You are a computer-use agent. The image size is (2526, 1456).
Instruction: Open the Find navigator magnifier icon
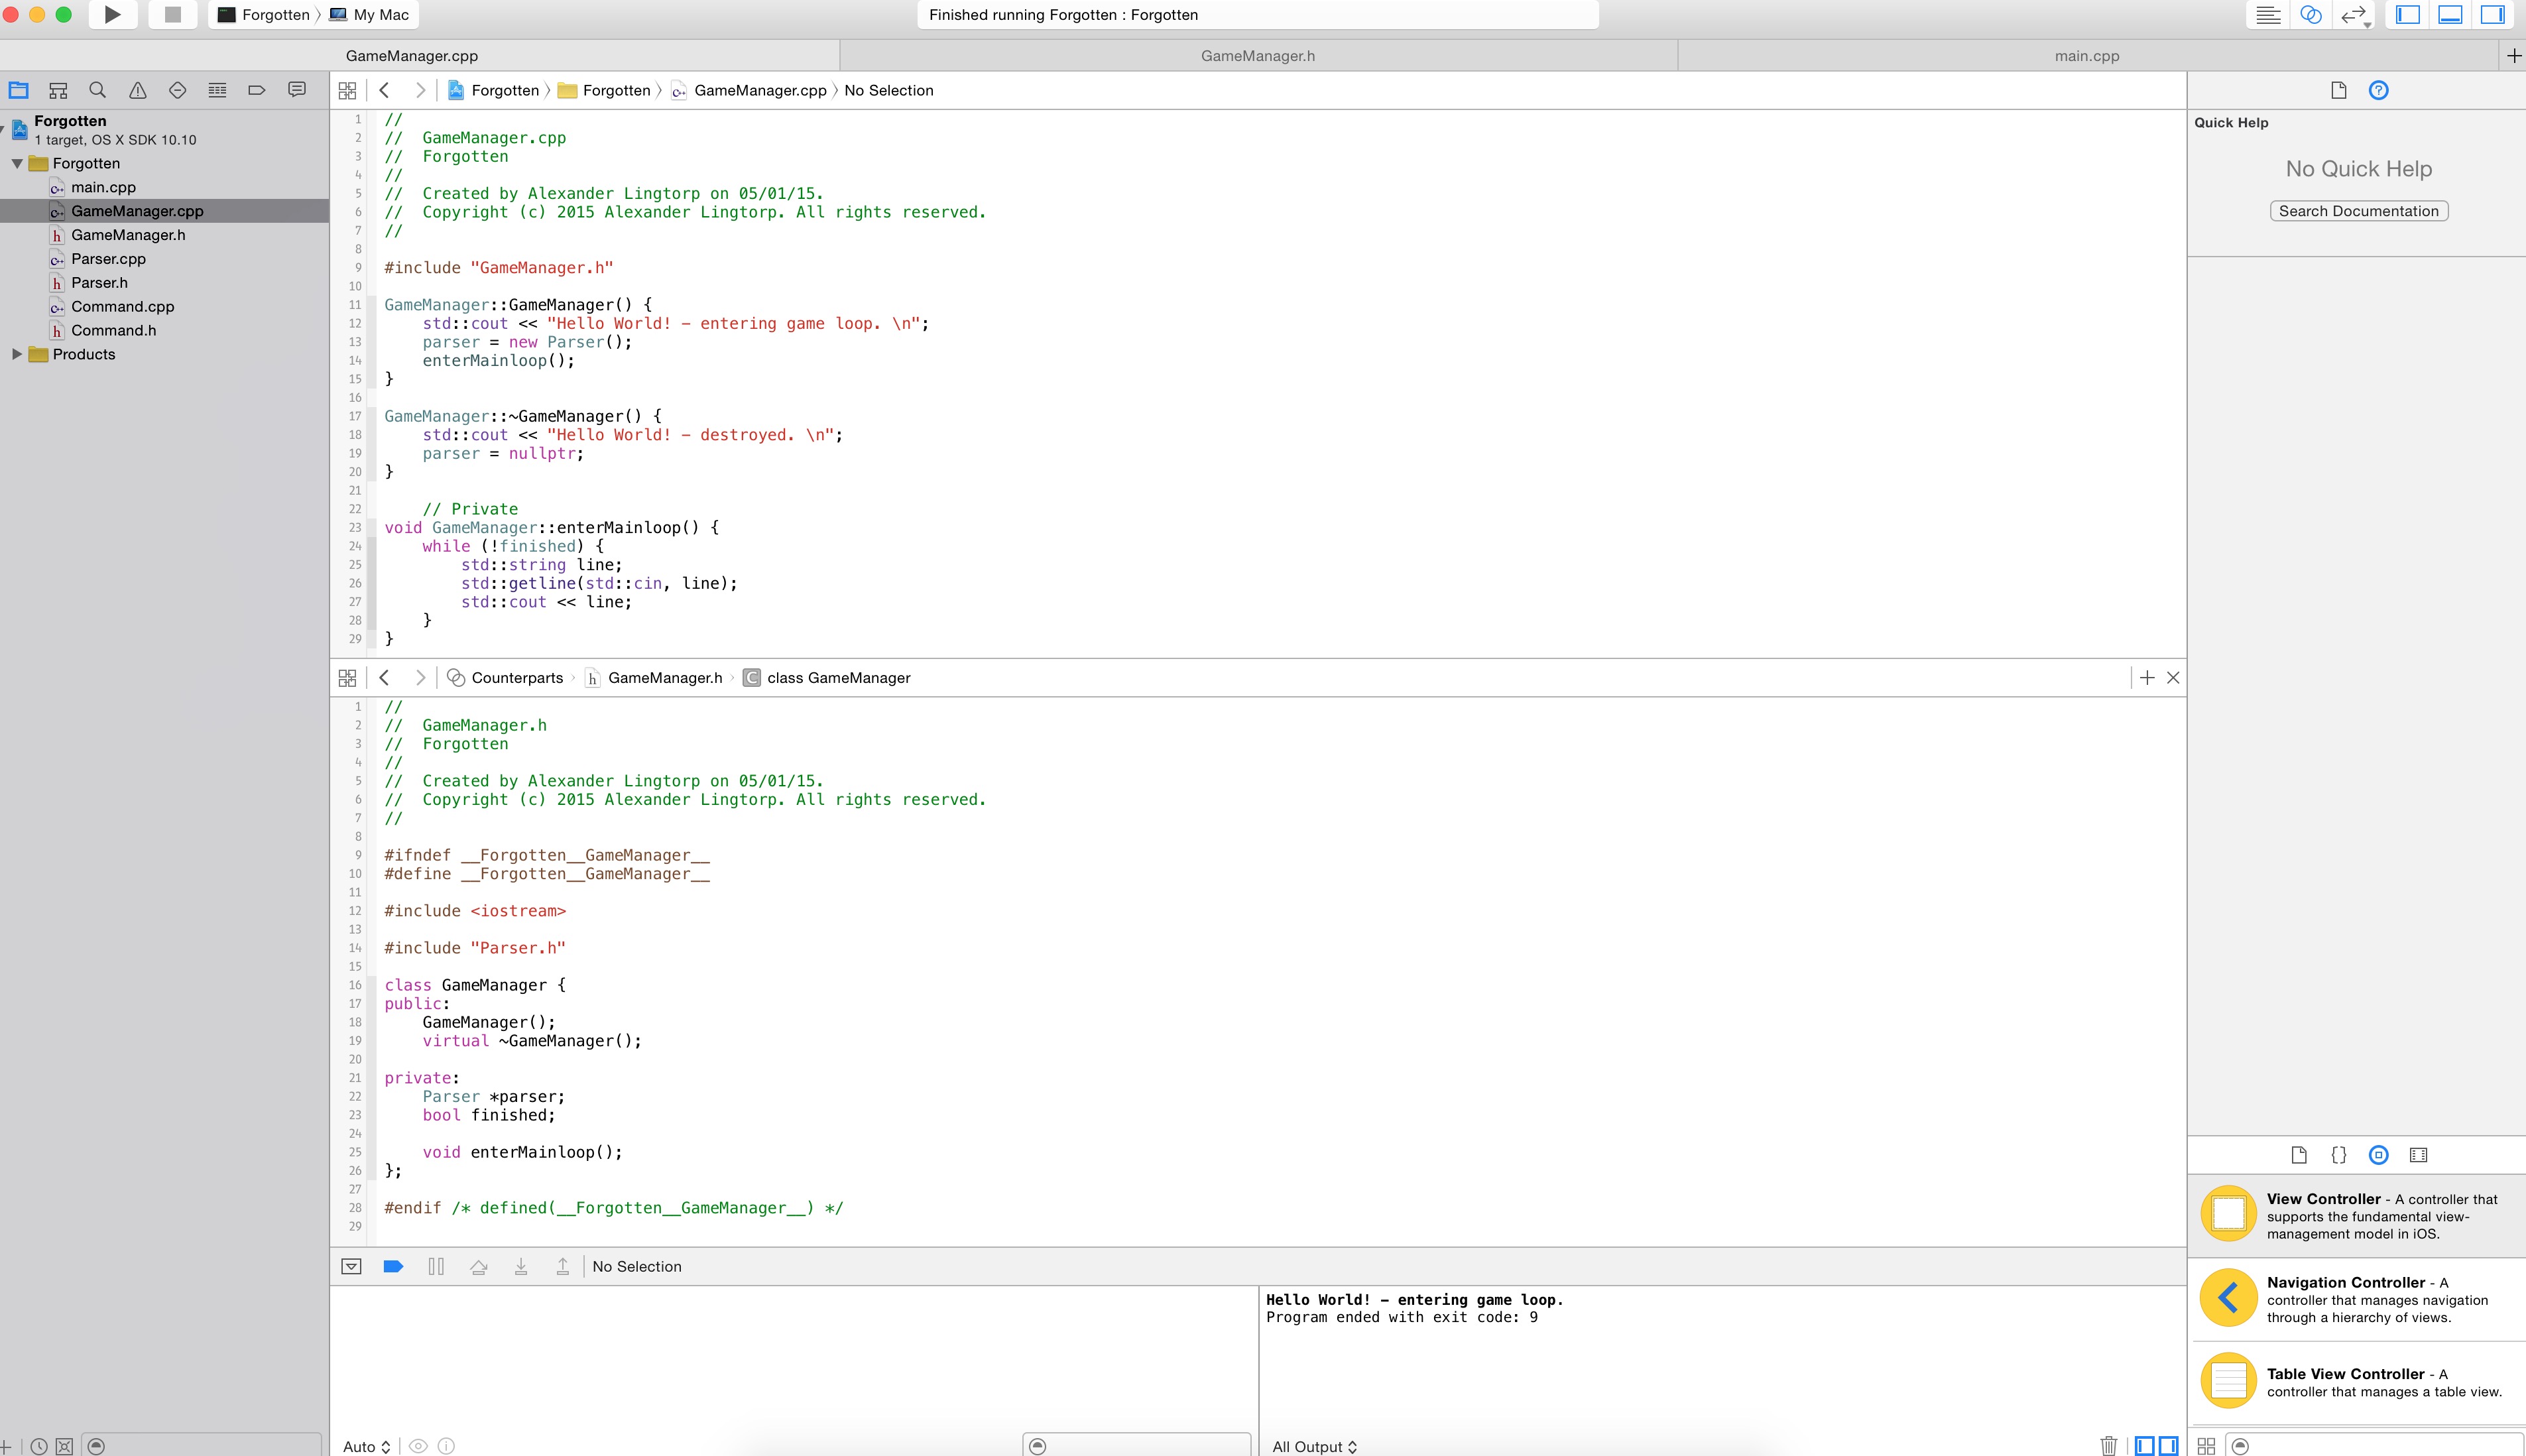[97, 90]
